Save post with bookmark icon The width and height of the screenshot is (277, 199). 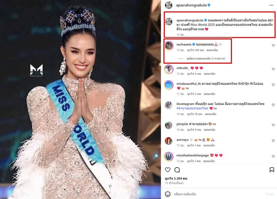coord(272,170)
